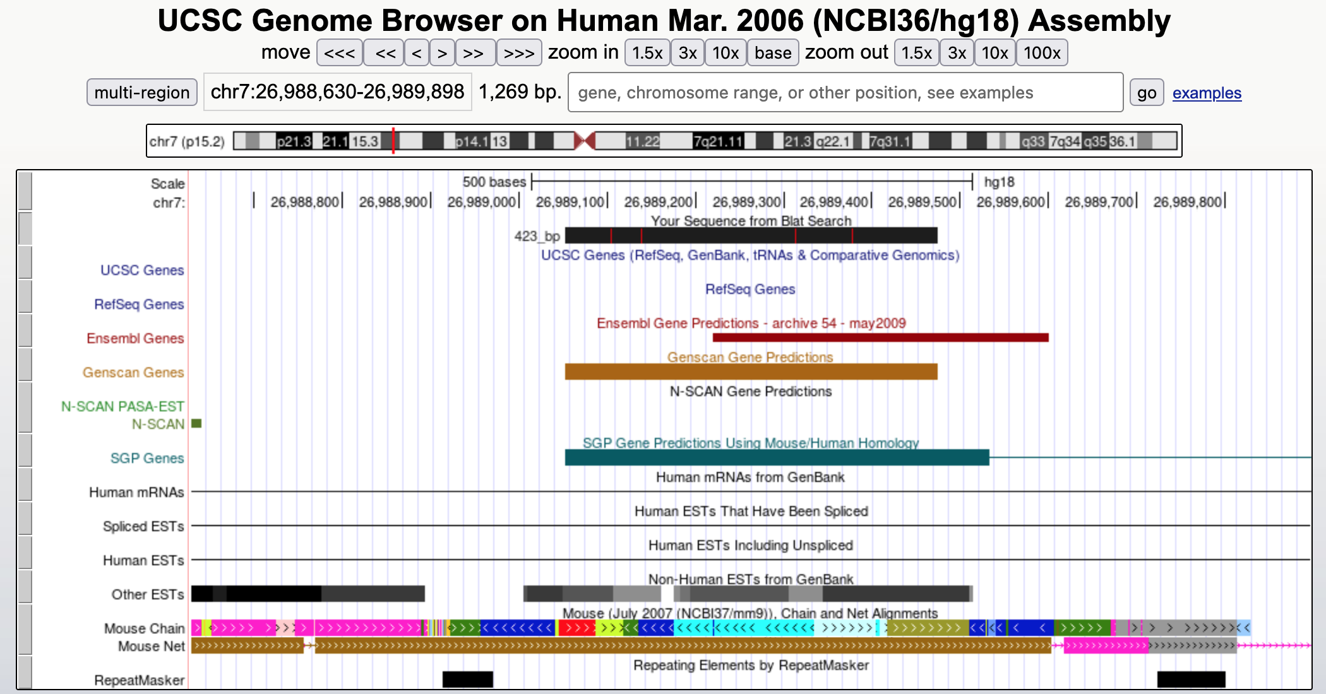Click the small green N-SCAN item
Viewport: 1326px width, 694px height.
(x=196, y=423)
